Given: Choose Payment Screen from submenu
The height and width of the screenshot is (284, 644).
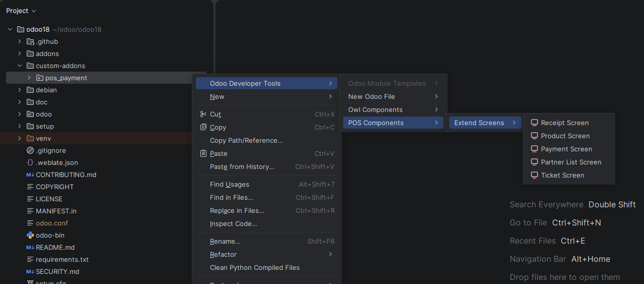Looking at the screenshot, I should point(569,149).
